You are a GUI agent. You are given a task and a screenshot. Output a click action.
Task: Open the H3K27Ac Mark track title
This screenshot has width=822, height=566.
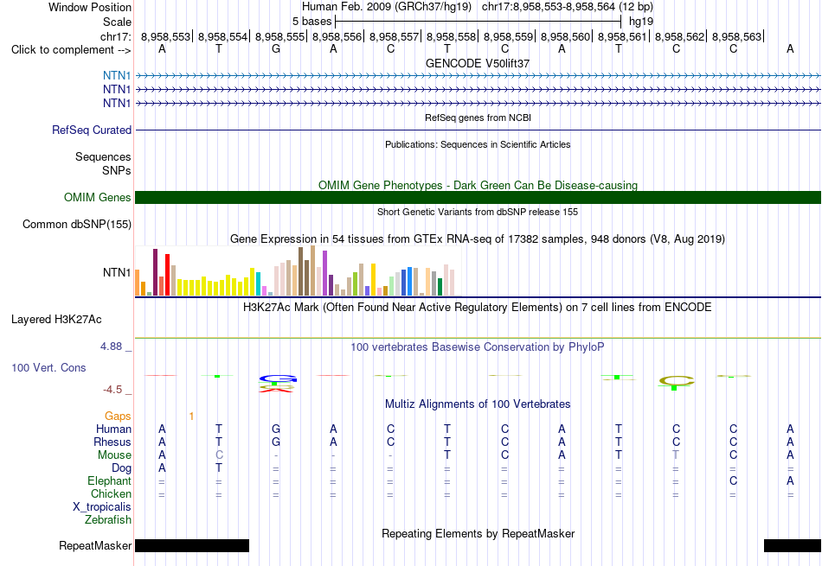(x=478, y=308)
